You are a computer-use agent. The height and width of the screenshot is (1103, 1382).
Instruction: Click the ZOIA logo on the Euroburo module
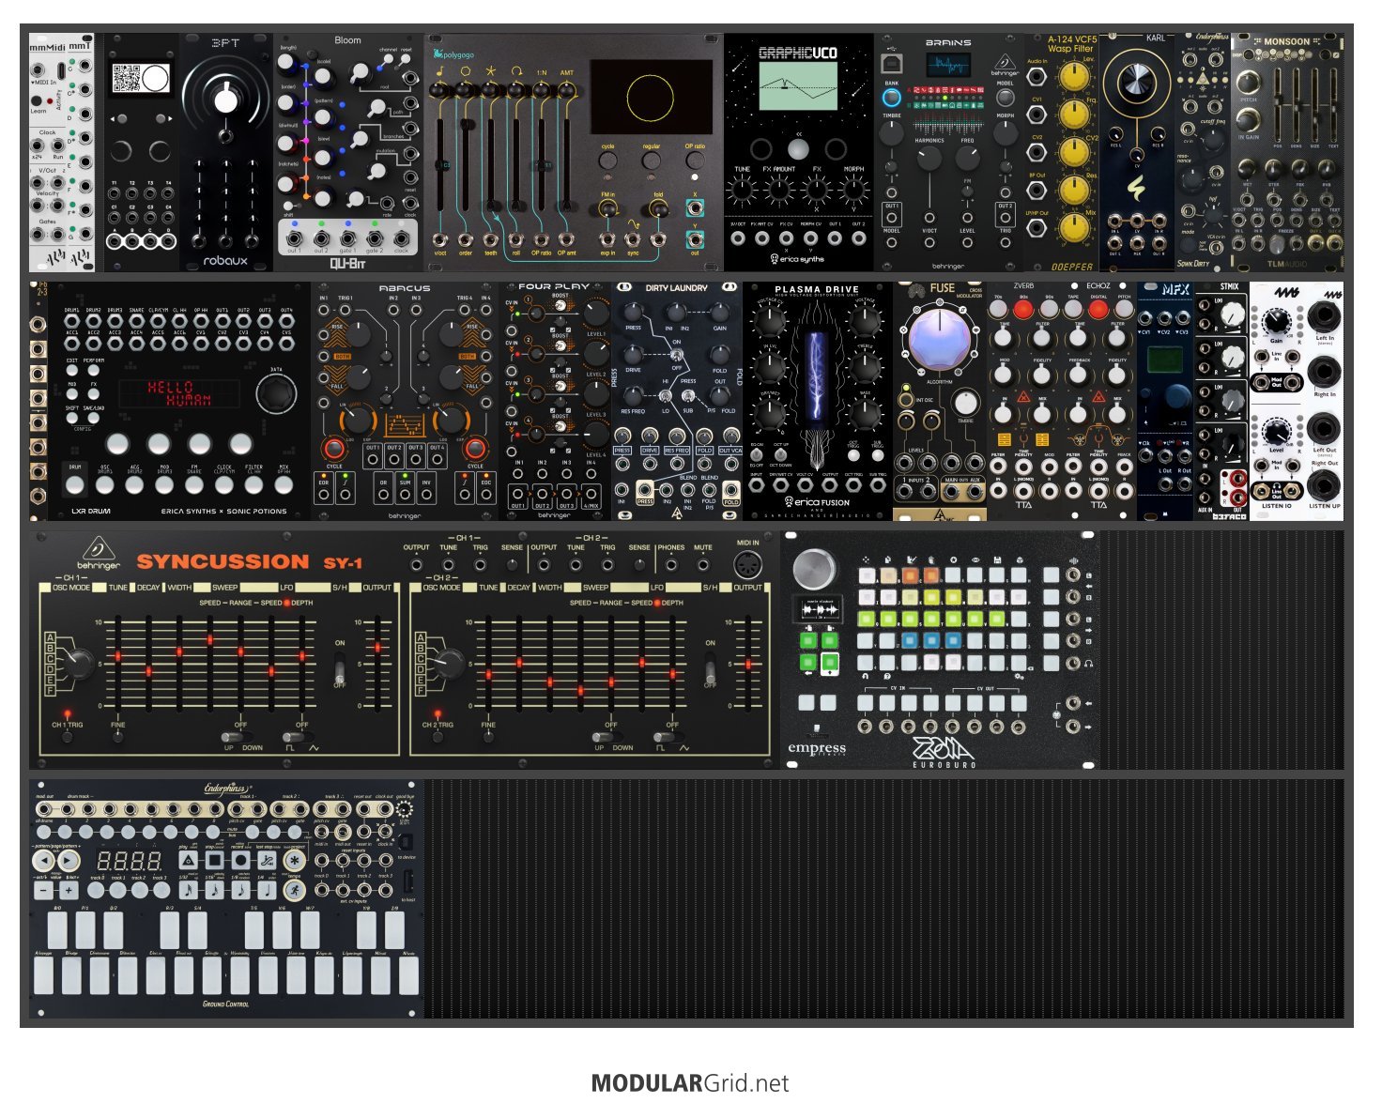(x=942, y=749)
